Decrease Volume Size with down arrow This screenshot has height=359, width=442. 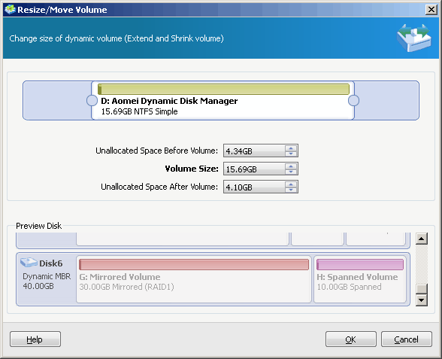[x=291, y=172]
